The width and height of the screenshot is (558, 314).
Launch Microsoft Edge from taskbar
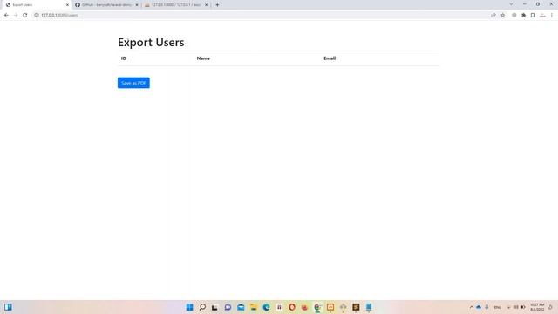click(266, 307)
